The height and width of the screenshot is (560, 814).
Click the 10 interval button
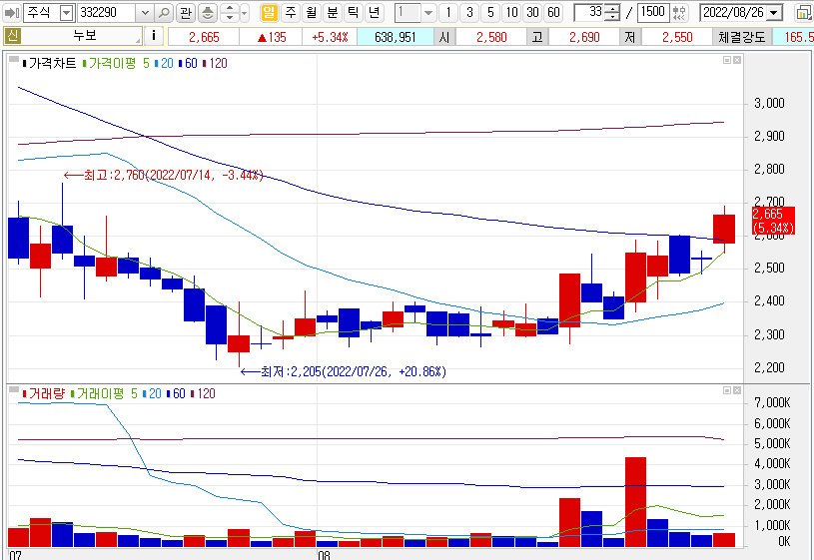(511, 12)
